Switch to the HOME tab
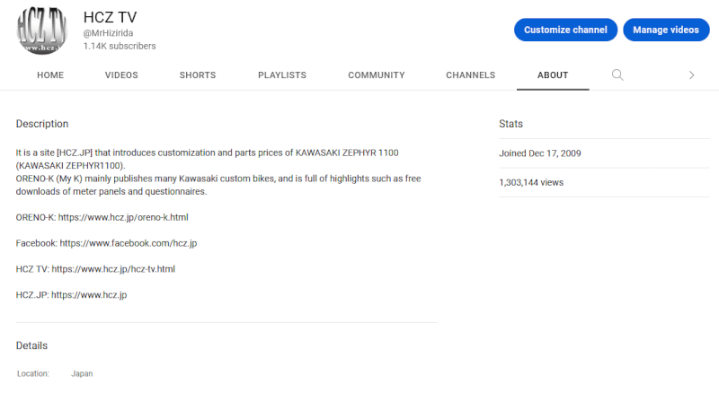 coord(50,75)
